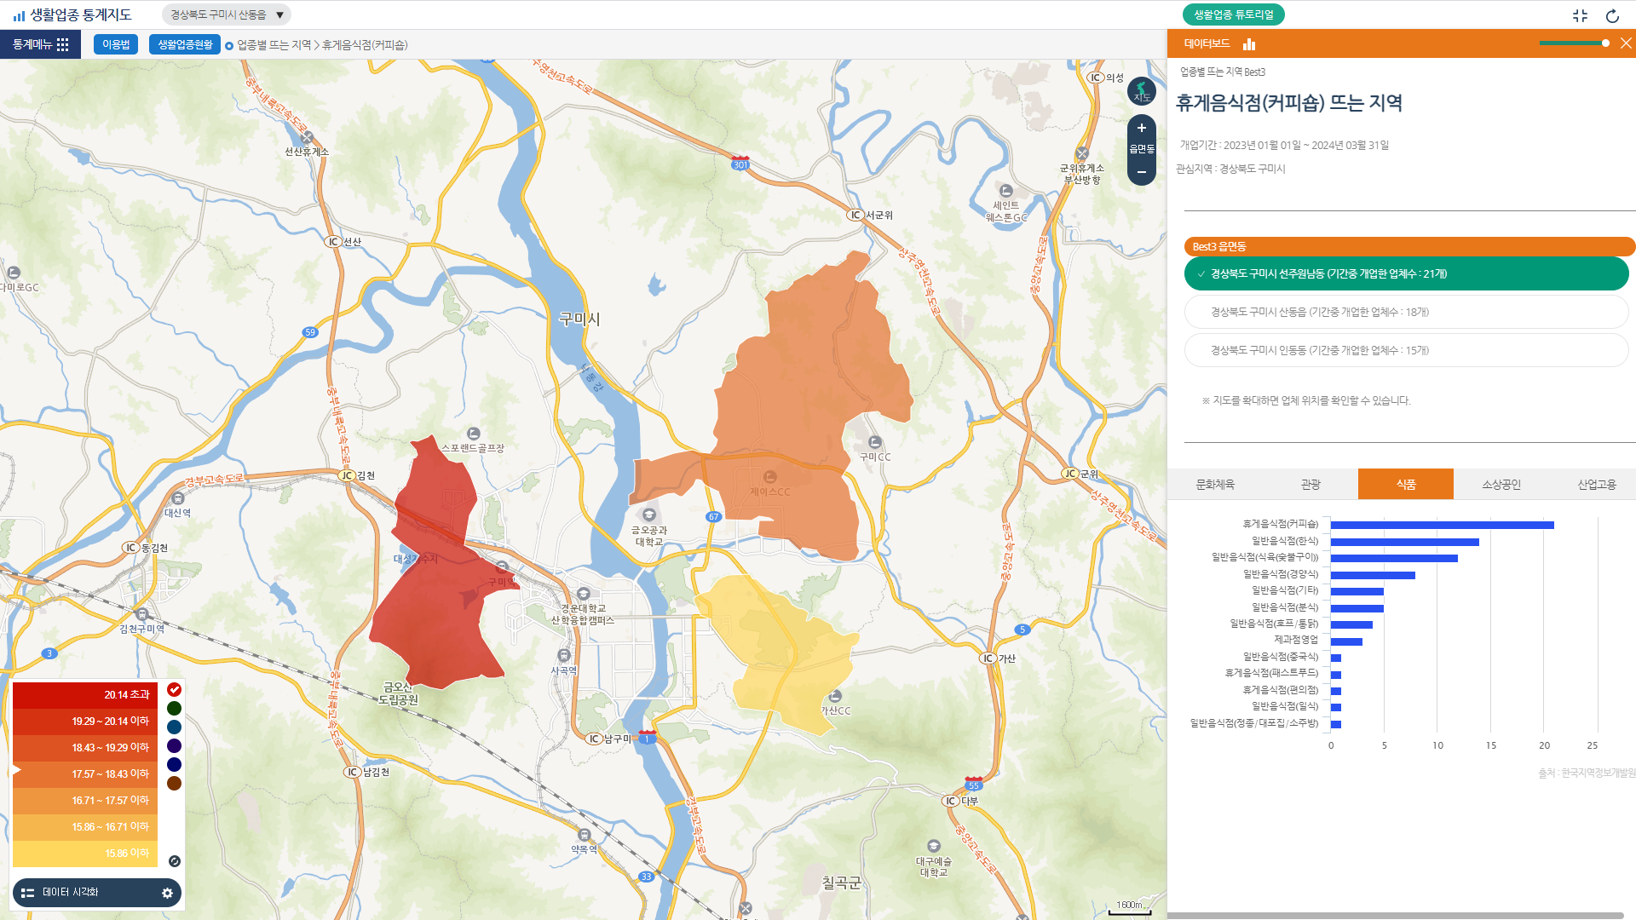Click the 사곡역 station marker

[x=564, y=655]
